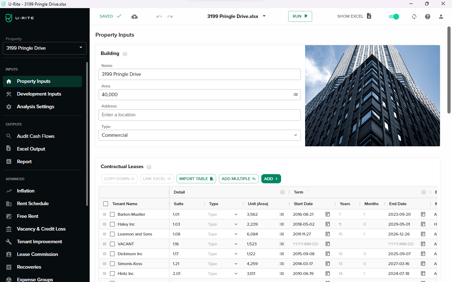Expand the building Type dropdown
The image size is (452, 282).
pos(200,135)
